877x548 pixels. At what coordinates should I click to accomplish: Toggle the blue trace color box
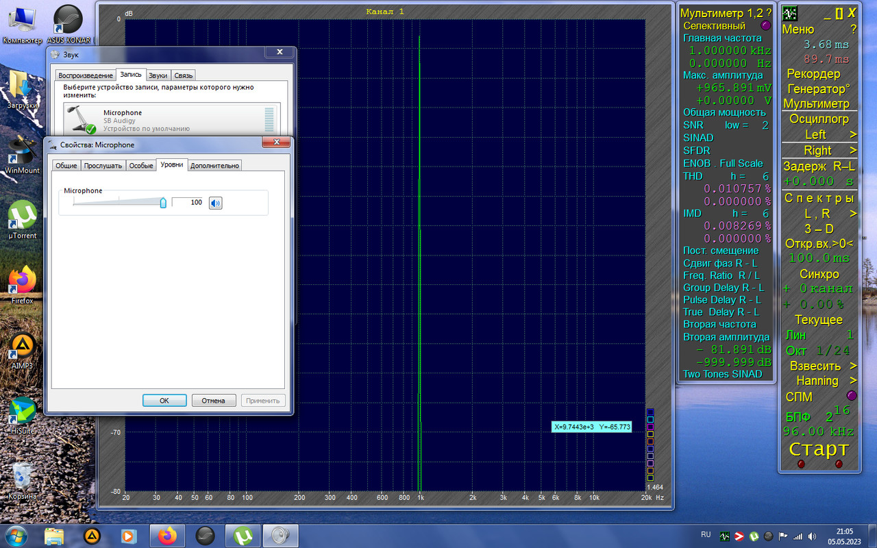pos(650,412)
